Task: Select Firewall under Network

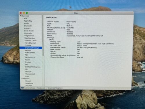Action: [x=28, y=81]
